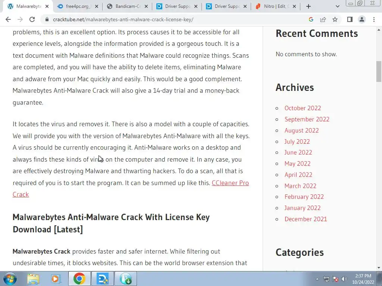
Task: Open April 2022 archive
Action: coord(298,175)
